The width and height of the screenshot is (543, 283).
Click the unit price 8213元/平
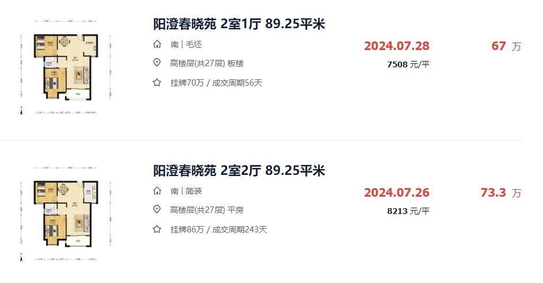[408, 211]
